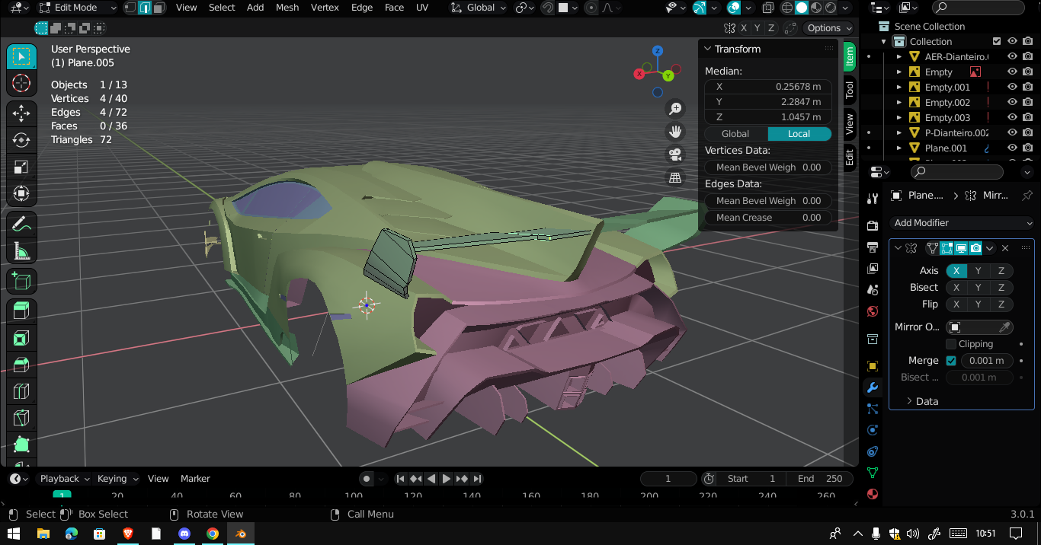The height and width of the screenshot is (545, 1041).
Task: Activate the Select Box tool
Action: [x=21, y=56]
